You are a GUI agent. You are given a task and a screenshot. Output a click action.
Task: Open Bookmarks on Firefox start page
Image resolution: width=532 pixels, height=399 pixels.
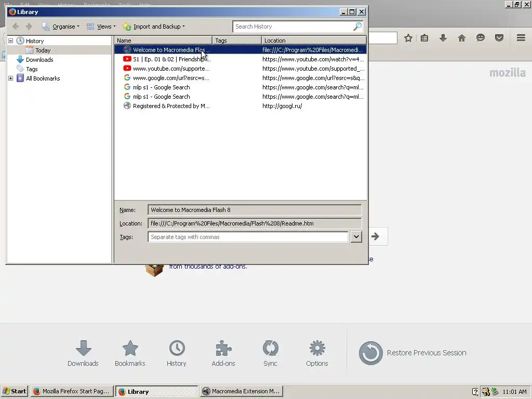click(x=130, y=353)
